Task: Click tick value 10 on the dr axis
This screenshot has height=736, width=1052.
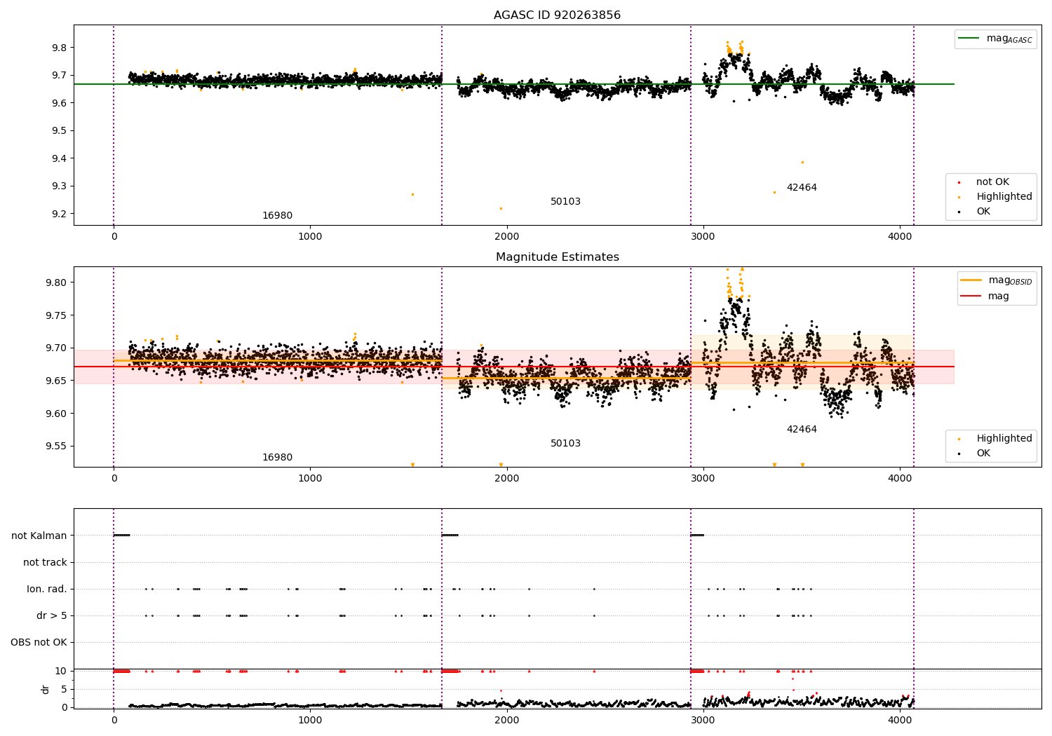Action: (61, 671)
